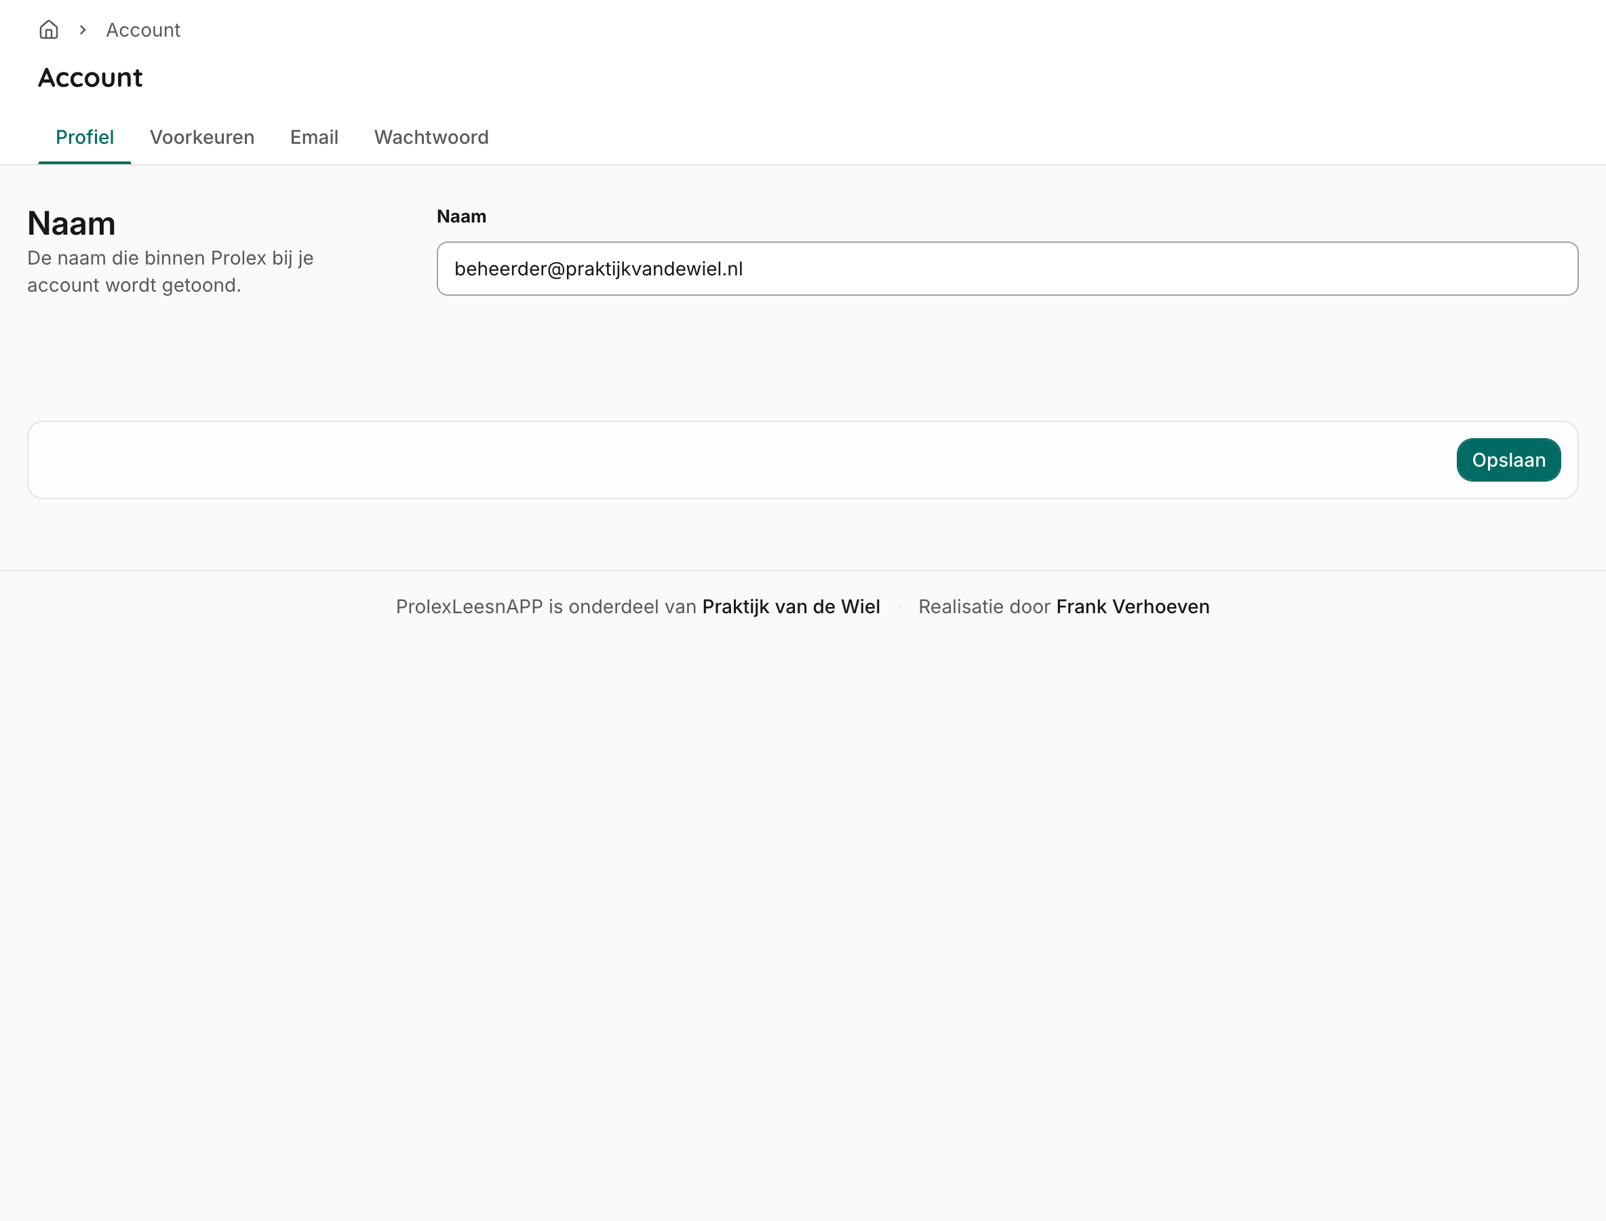Click 'Realisatie door' footer text

point(984,607)
